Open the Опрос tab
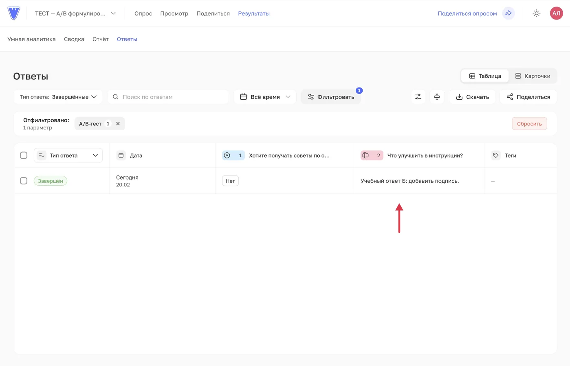Image resolution: width=570 pixels, height=366 pixels. (143, 13)
